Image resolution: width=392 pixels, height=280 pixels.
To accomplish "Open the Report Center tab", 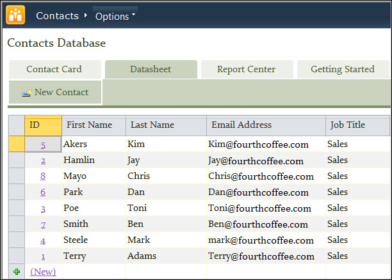I will pyautogui.click(x=246, y=69).
